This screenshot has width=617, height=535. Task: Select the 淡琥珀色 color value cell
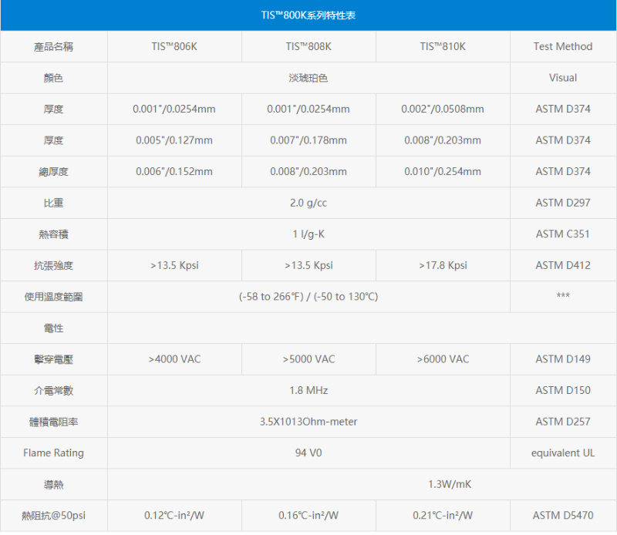tap(308, 78)
